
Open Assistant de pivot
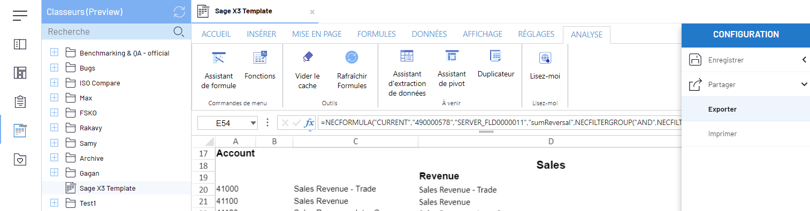click(452, 68)
